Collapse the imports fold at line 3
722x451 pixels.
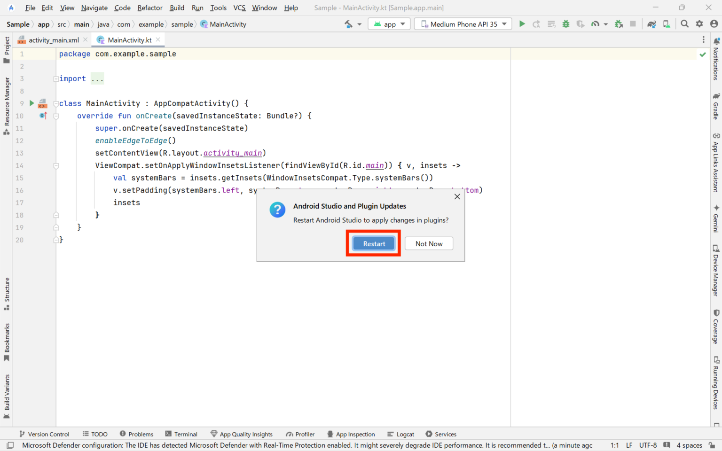[x=56, y=78]
